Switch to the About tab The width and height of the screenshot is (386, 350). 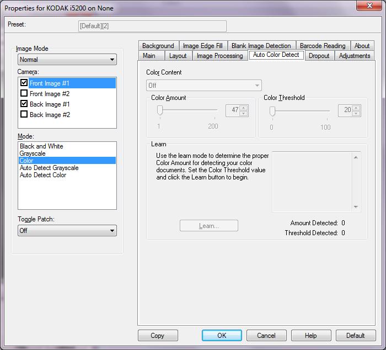tap(362, 46)
